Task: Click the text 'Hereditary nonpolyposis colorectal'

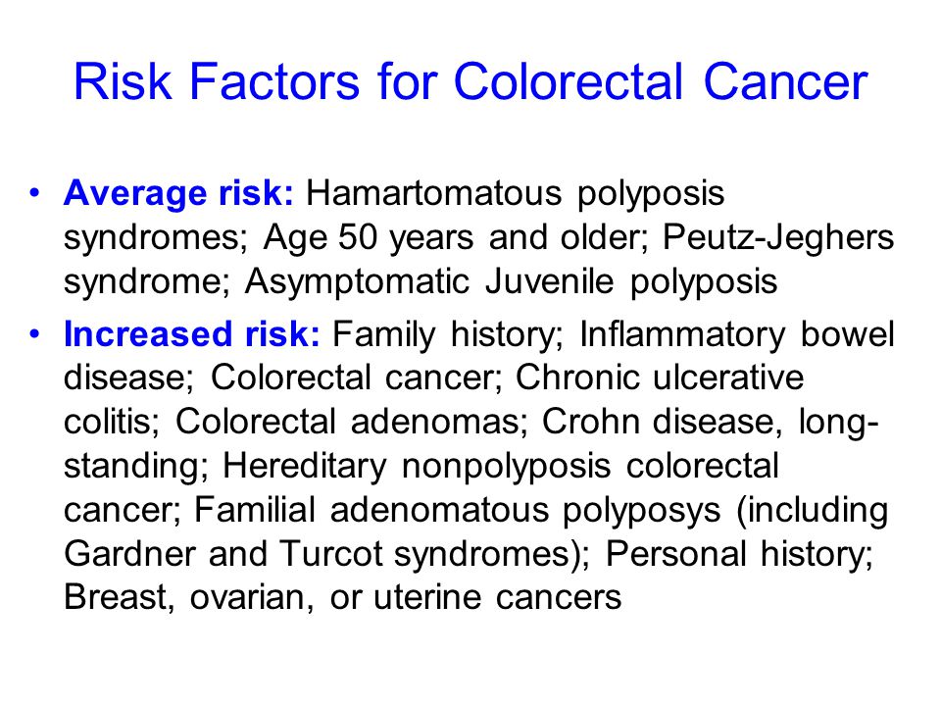Action: tap(501, 467)
